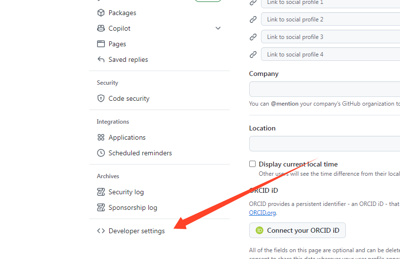Click the Code security shield icon
The height and width of the screenshot is (259, 400).
coord(101,98)
